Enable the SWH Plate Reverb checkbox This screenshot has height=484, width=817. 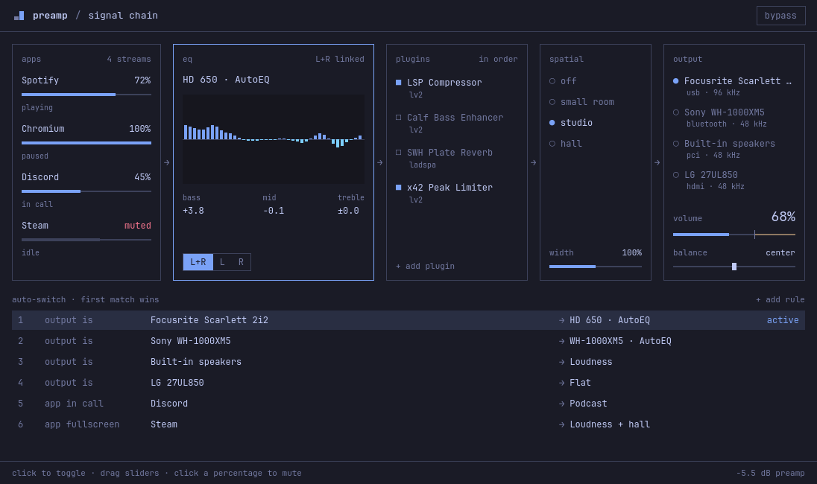399,153
